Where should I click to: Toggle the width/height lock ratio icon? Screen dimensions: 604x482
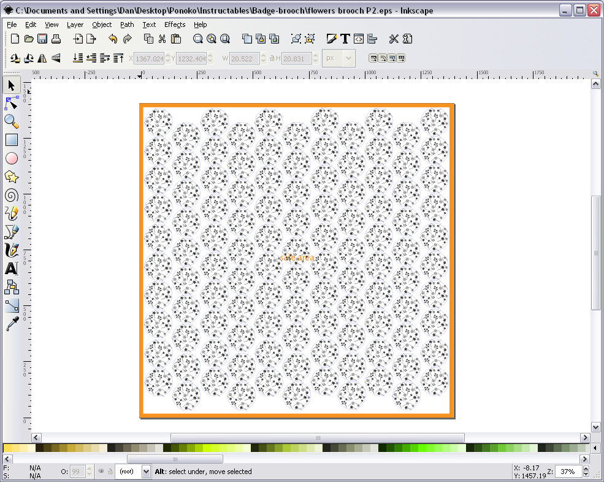pyautogui.click(x=272, y=58)
